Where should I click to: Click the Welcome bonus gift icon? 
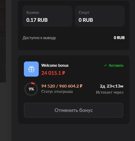click(x=31, y=69)
